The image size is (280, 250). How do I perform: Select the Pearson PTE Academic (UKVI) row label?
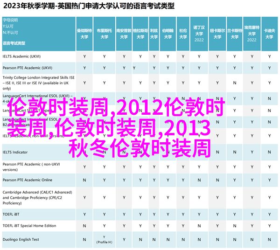pos(28,68)
